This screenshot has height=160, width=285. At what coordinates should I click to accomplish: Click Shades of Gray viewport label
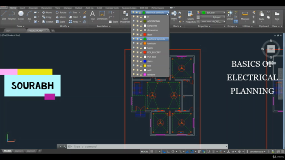click(x=14, y=35)
